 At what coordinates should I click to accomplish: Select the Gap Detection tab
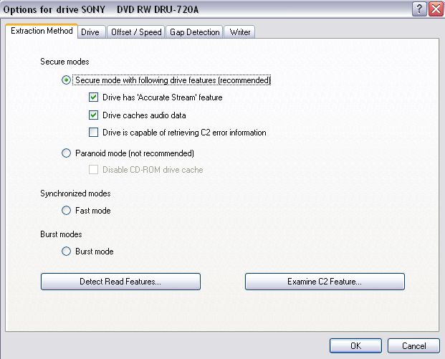(x=194, y=32)
